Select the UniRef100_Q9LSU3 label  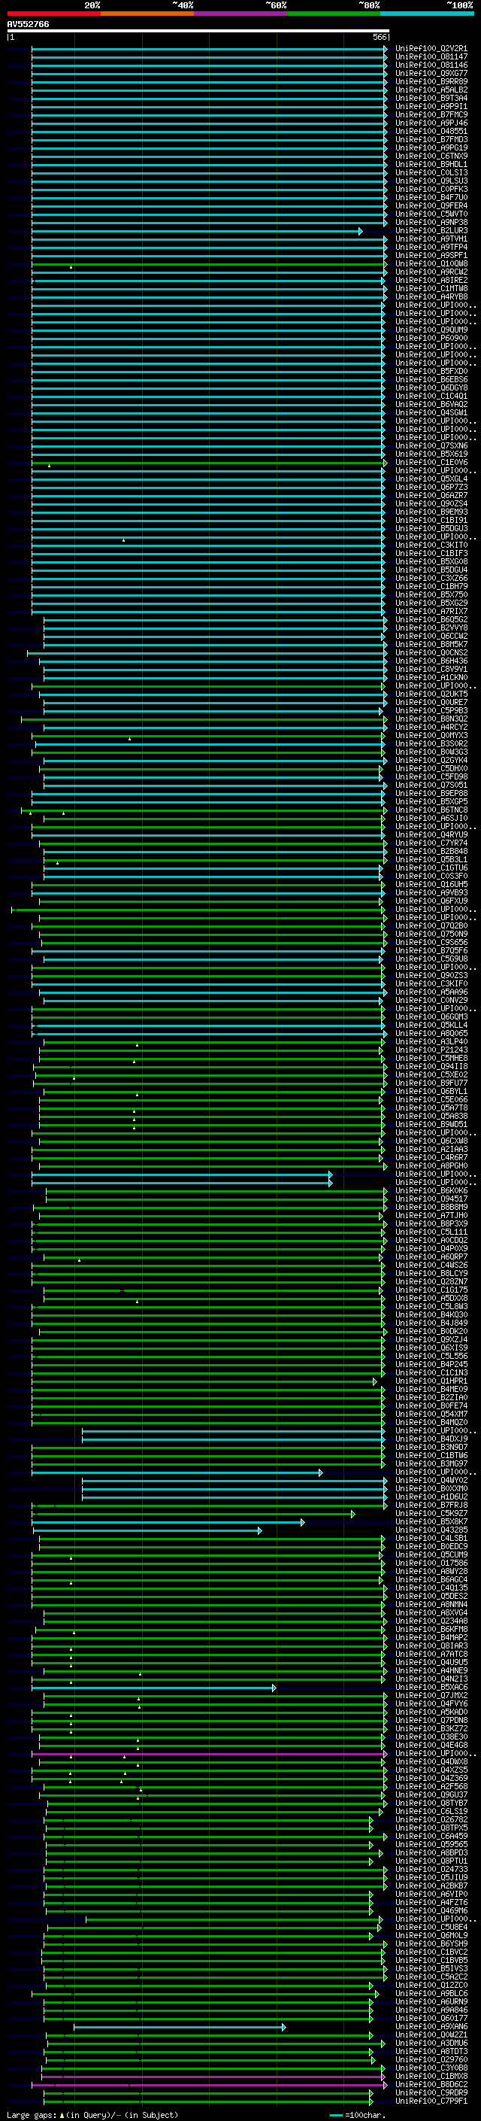coord(431,181)
